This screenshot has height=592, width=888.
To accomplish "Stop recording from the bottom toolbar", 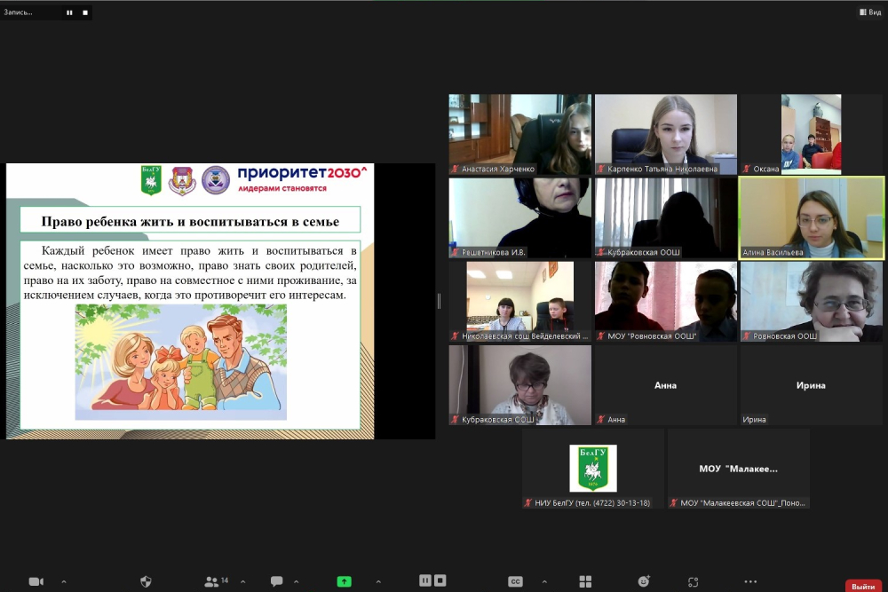I will [440, 580].
